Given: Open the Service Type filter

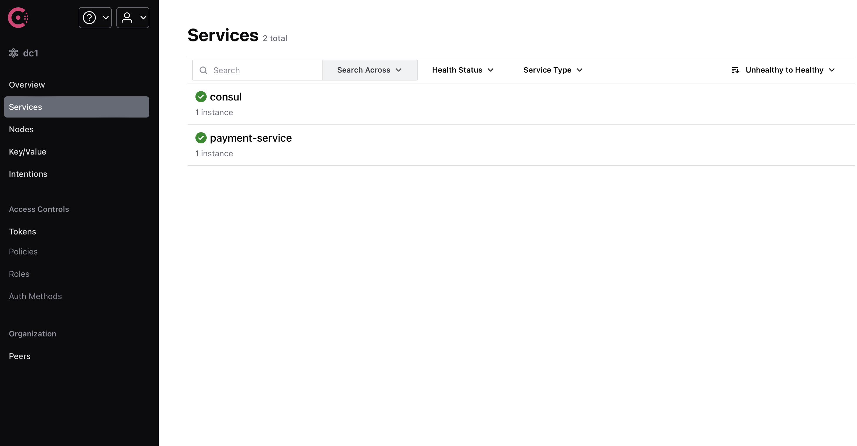Looking at the screenshot, I should coord(553,70).
